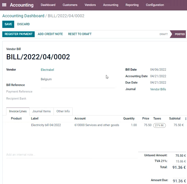Click the Amount Due value 91.36 €
The width and height of the screenshot is (187, 184).
pos(179,181)
